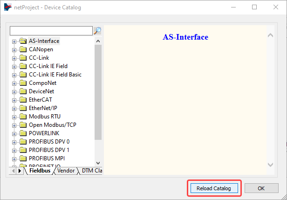Select the CompoNet tree item

coord(43,83)
